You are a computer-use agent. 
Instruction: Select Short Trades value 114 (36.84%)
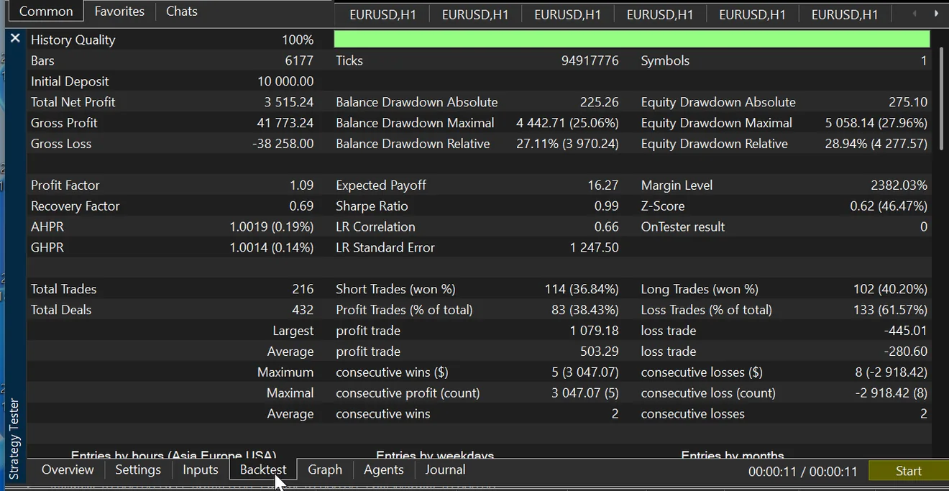coord(582,289)
